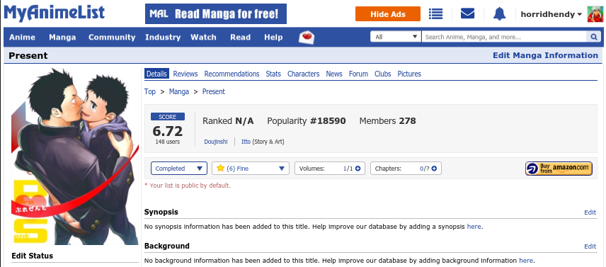Open the Anime menu
This screenshot has height=267, width=606.
(22, 38)
